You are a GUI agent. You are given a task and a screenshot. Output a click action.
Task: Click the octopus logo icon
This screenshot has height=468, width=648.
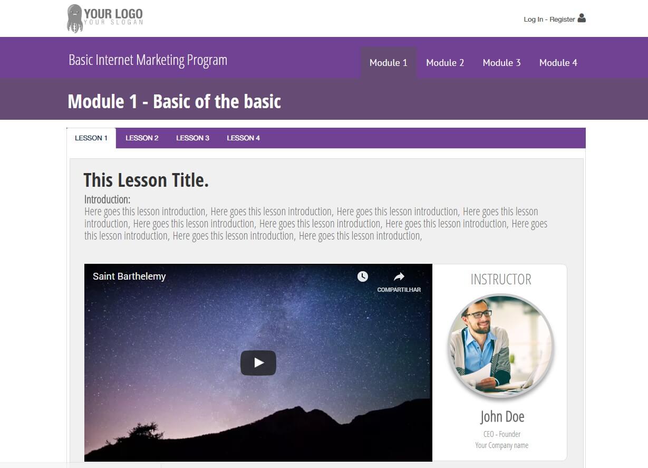[75, 18]
